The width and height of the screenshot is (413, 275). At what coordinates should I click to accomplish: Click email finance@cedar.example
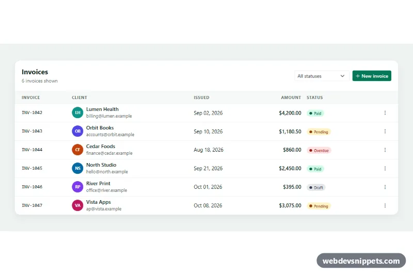[x=109, y=153]
